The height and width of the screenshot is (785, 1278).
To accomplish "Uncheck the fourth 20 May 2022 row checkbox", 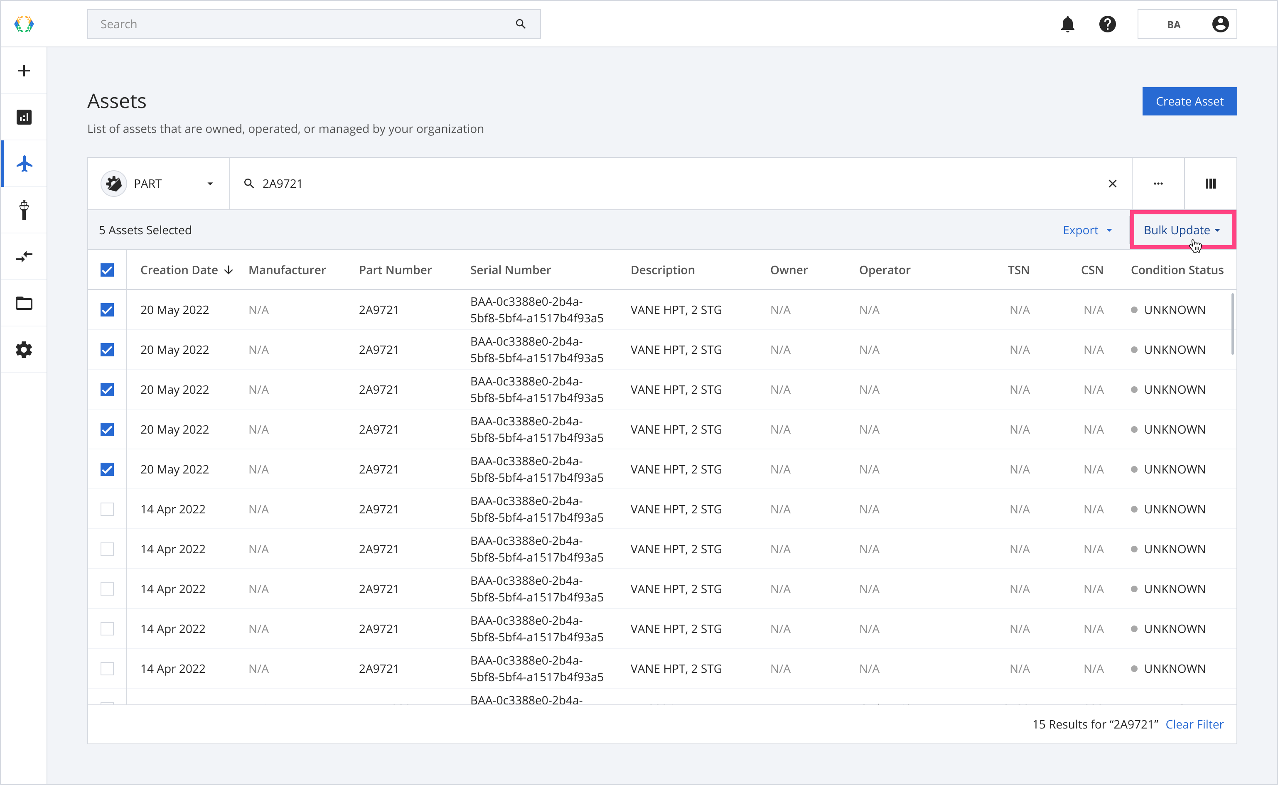I will click(107, 430).
